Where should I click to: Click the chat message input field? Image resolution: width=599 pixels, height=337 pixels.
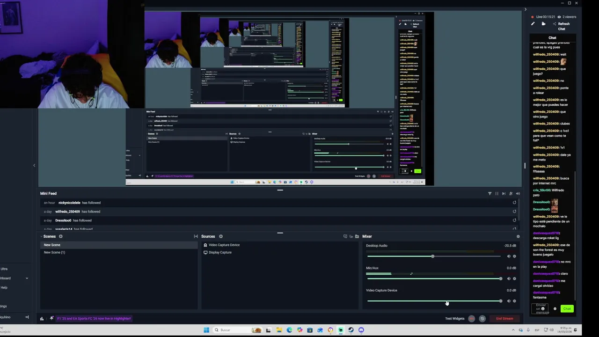click(541, 309)
